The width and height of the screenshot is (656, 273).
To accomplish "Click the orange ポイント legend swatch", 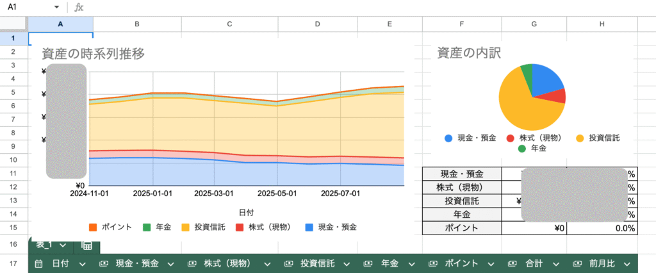I will pos(92,227).
